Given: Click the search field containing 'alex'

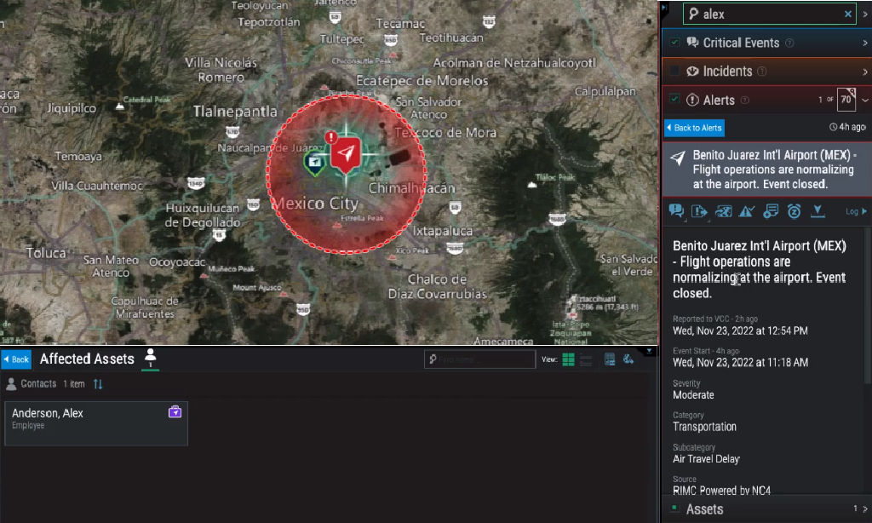Looking at the screenshot, I should coord(770,14).
